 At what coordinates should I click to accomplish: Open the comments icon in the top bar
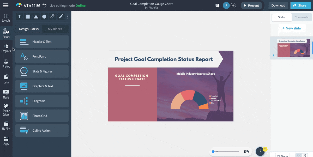click(217, 5)
